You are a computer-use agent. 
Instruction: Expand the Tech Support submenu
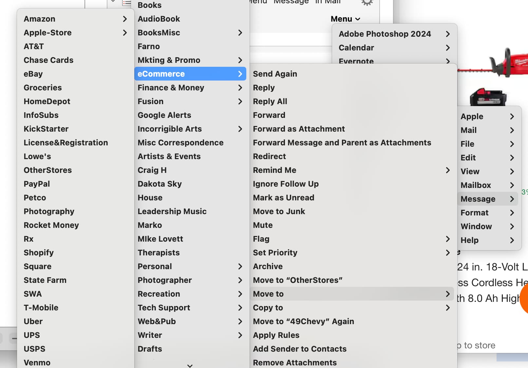pyautogui.click(x=190, y=308)
